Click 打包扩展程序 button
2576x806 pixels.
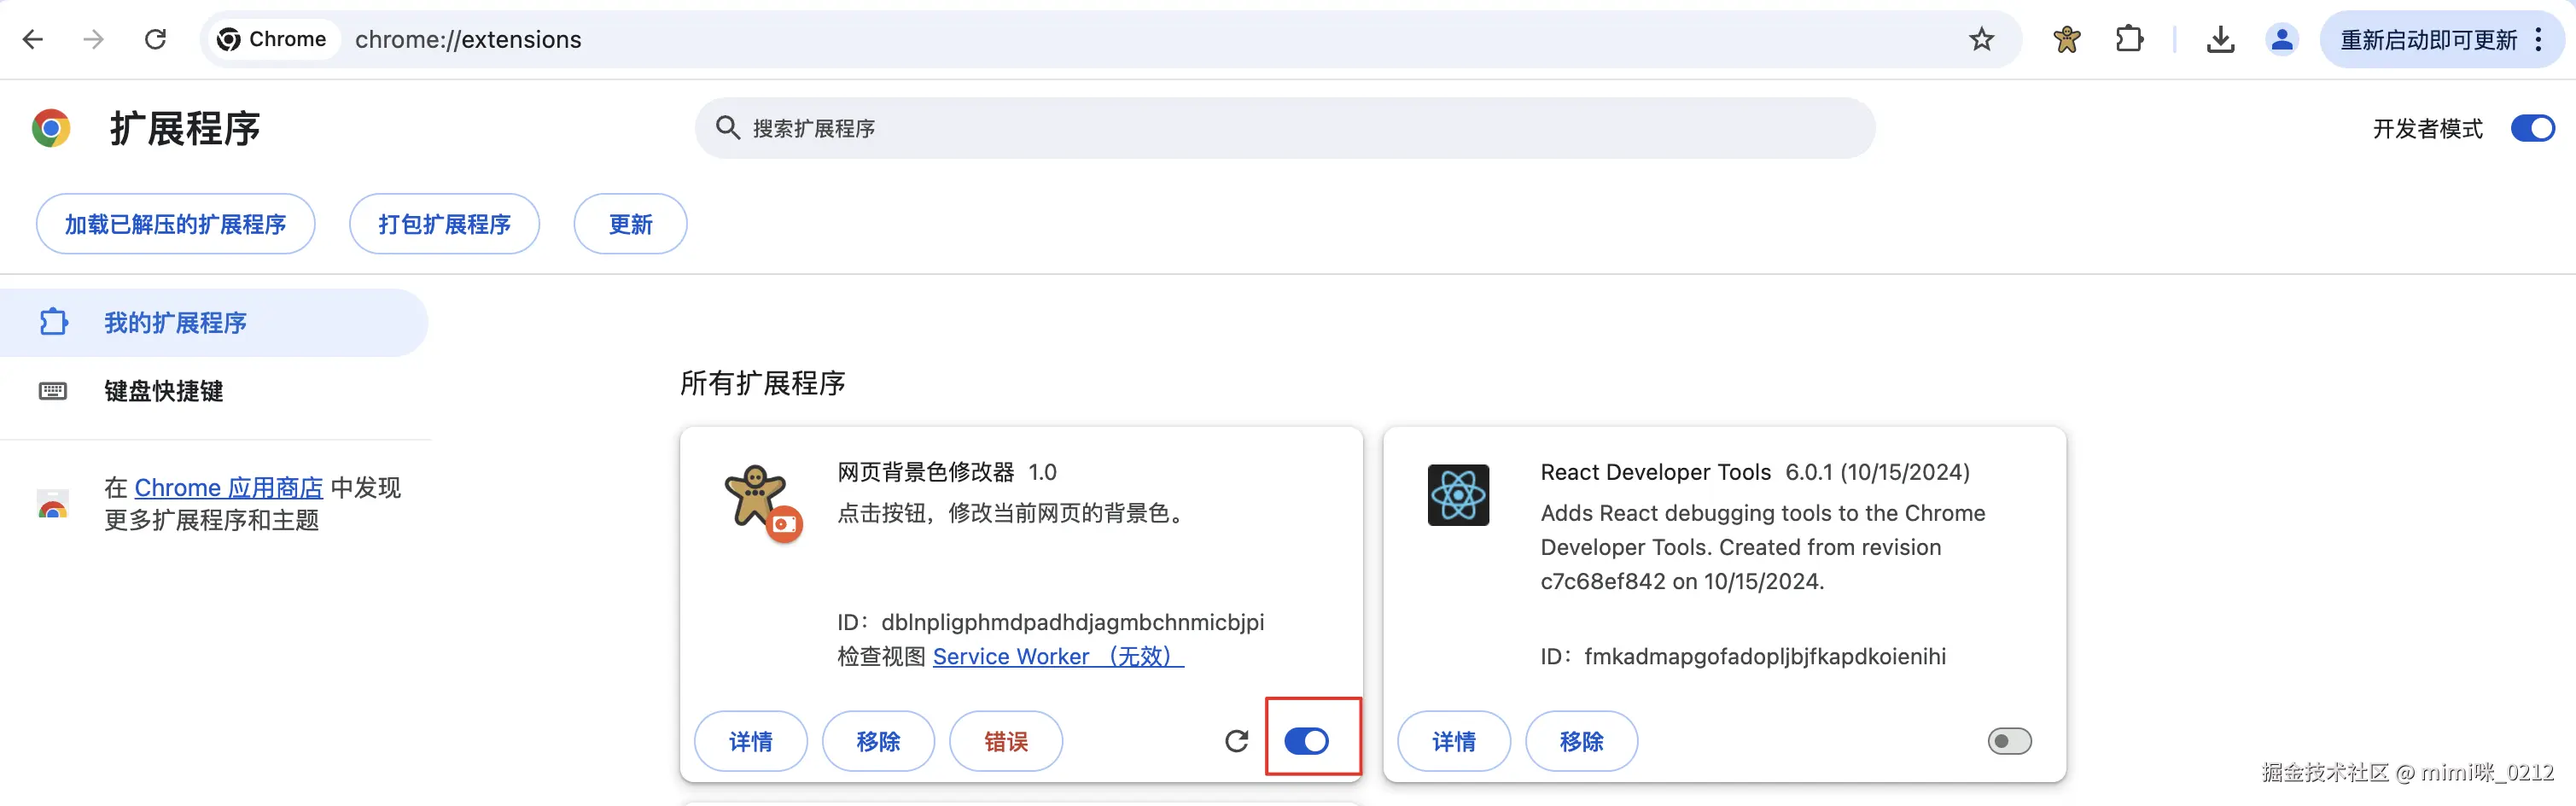(x=444, y=224)
